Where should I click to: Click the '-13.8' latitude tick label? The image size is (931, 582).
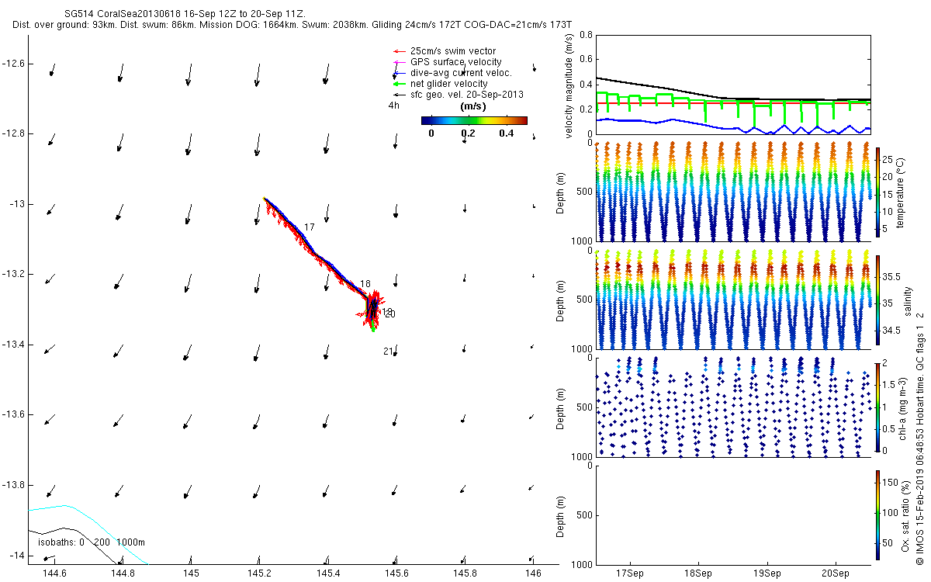pos(14,485)
